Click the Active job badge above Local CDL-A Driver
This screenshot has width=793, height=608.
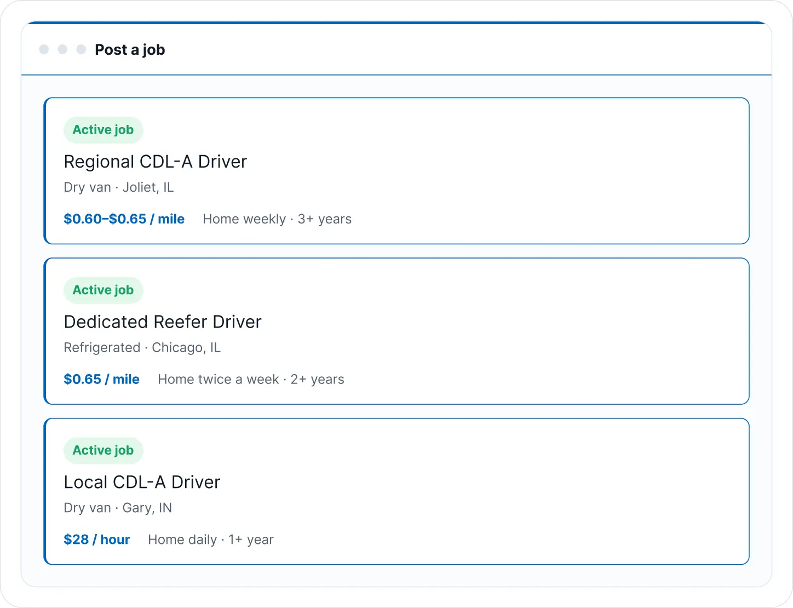(104, 450)
